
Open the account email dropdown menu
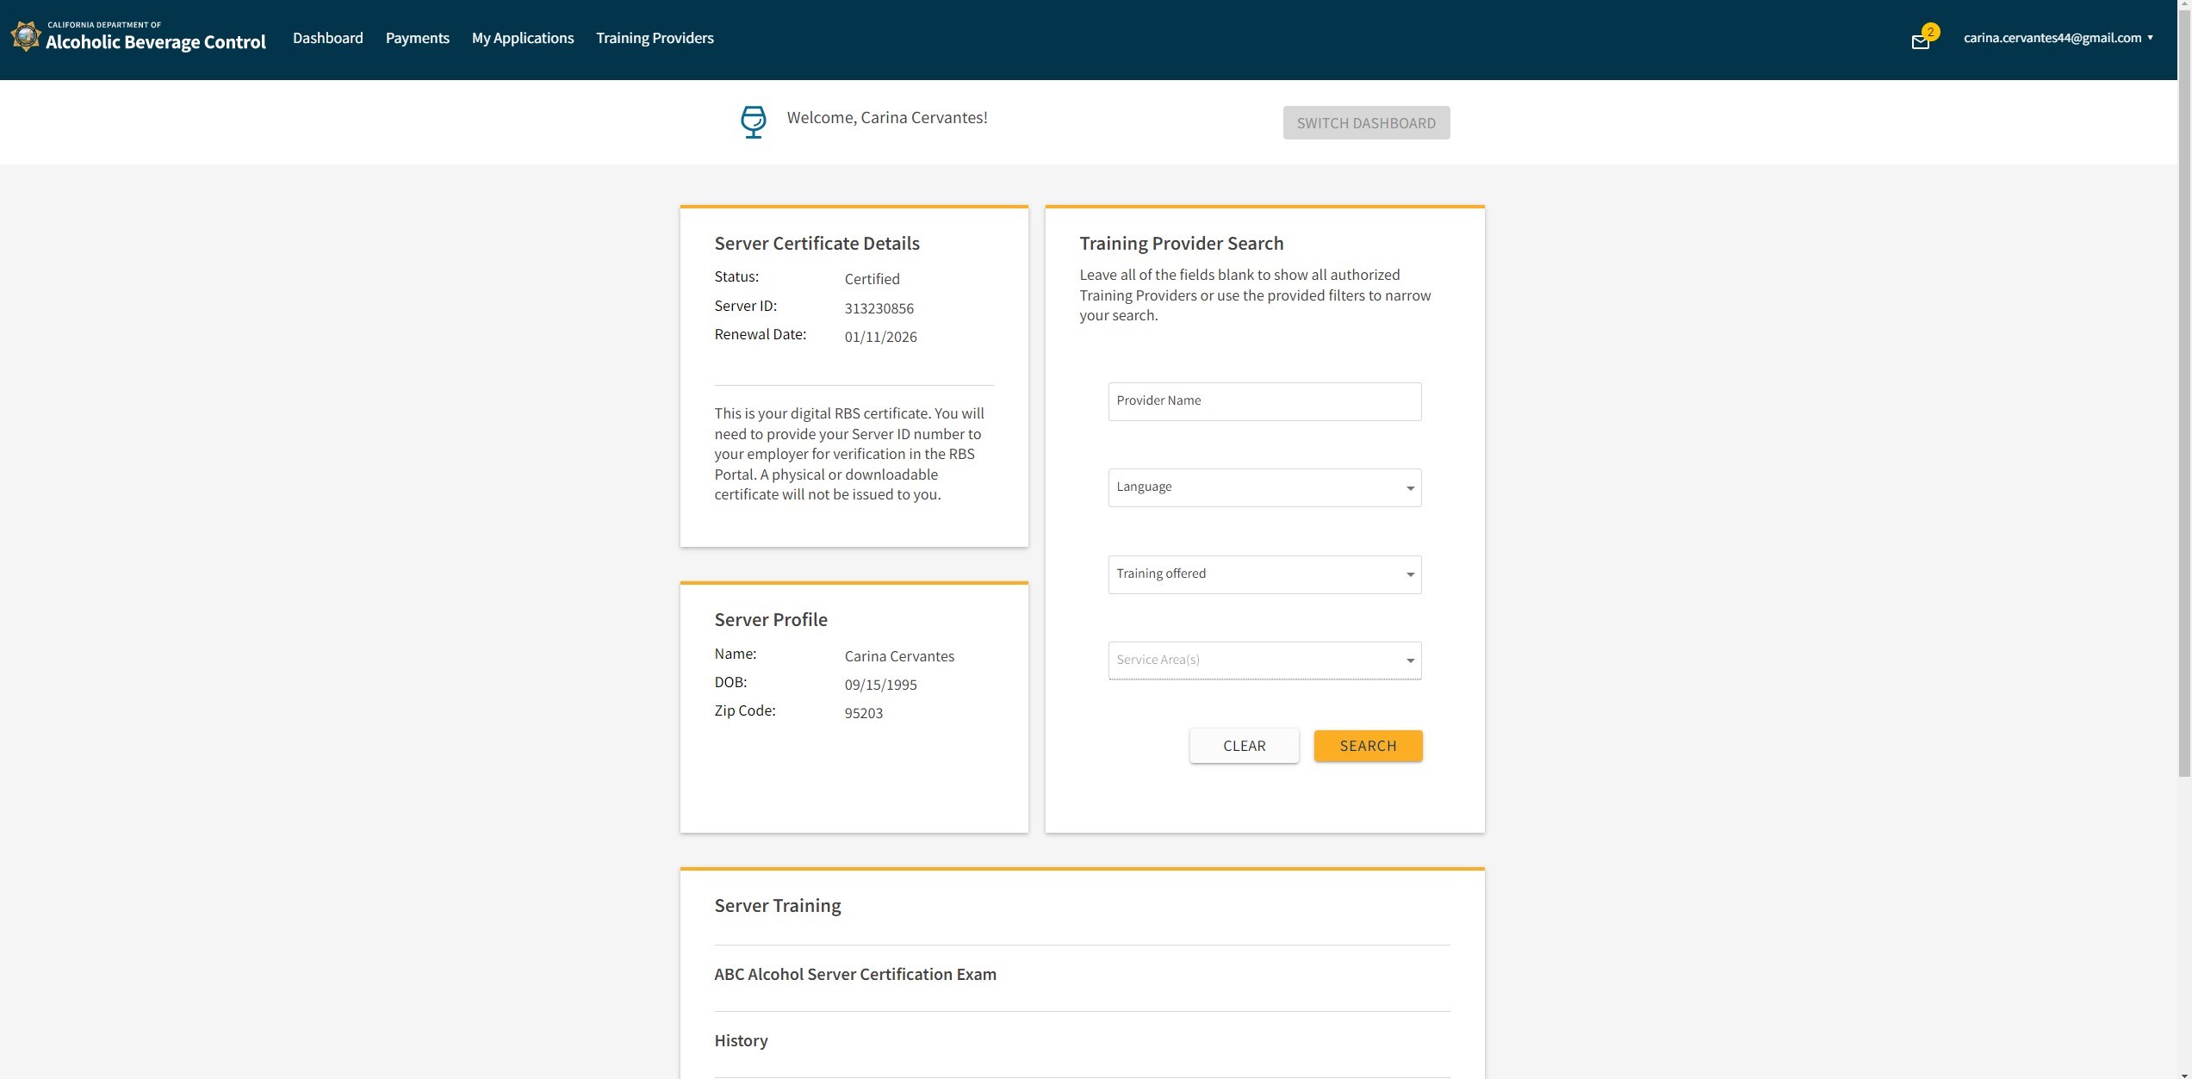pos(2058,38)
